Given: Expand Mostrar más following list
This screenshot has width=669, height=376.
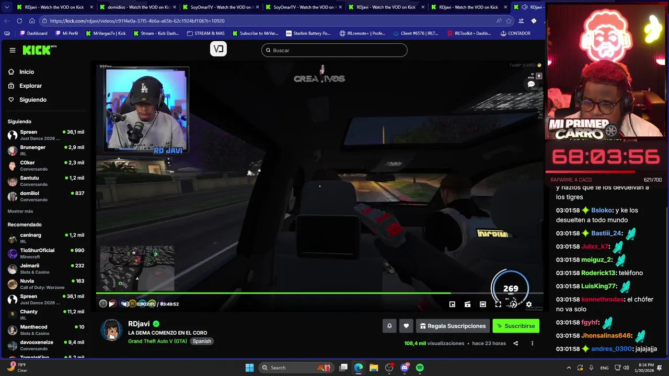Looking at the screenshot, I should pos(20,211).
